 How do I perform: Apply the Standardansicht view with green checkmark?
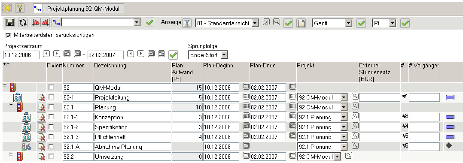[288, 23]
